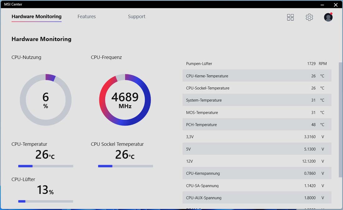This screenshot has width=343, height=210.
Task: Open the user profile avatar
Action: 328,17
